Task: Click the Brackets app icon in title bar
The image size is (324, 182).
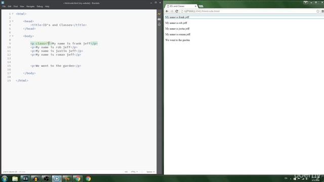Action: coord(3,3)
